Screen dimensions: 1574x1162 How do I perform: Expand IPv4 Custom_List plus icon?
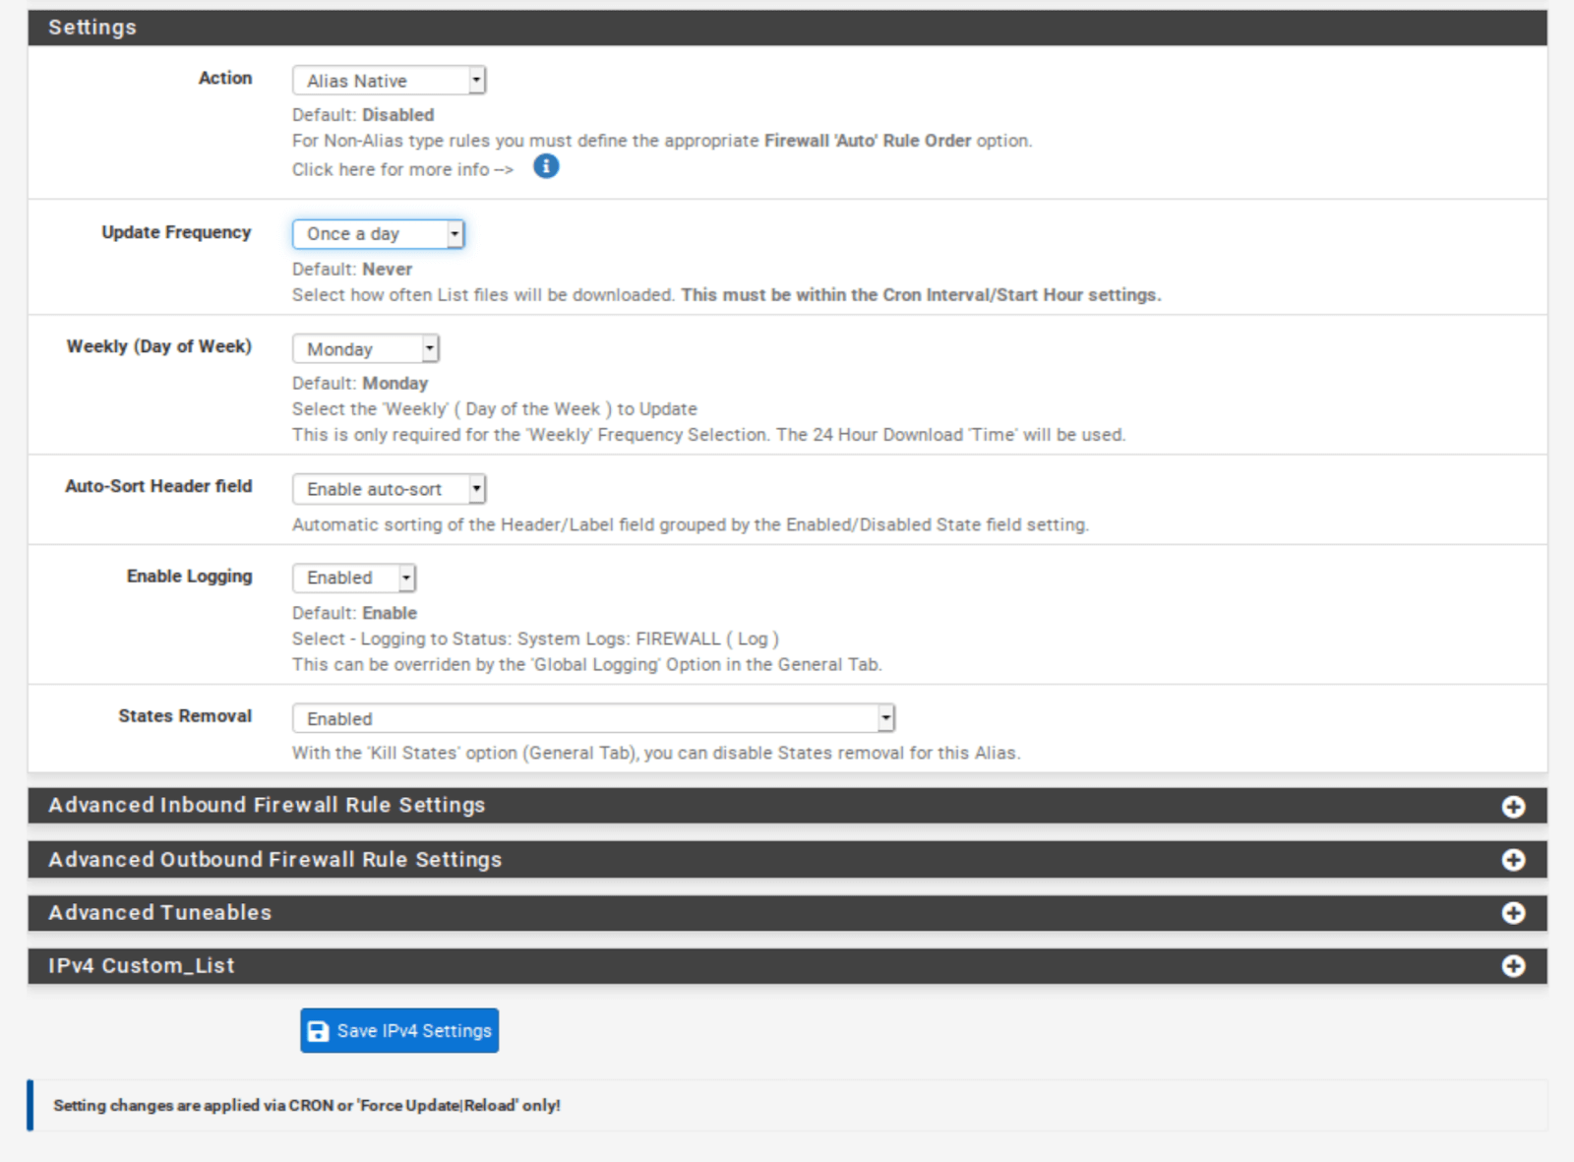point(1513,966)
